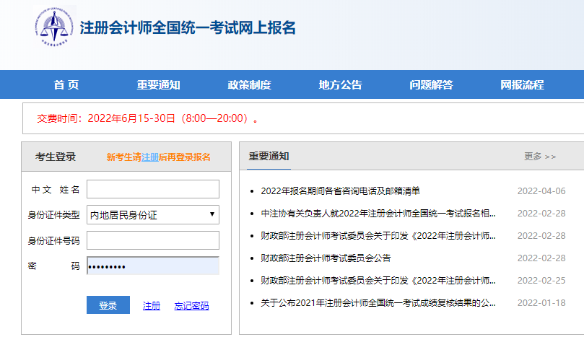
Task: Expand the 身份证件类型 dropdown
Action: pyautogui.click(x=153, y=215)
